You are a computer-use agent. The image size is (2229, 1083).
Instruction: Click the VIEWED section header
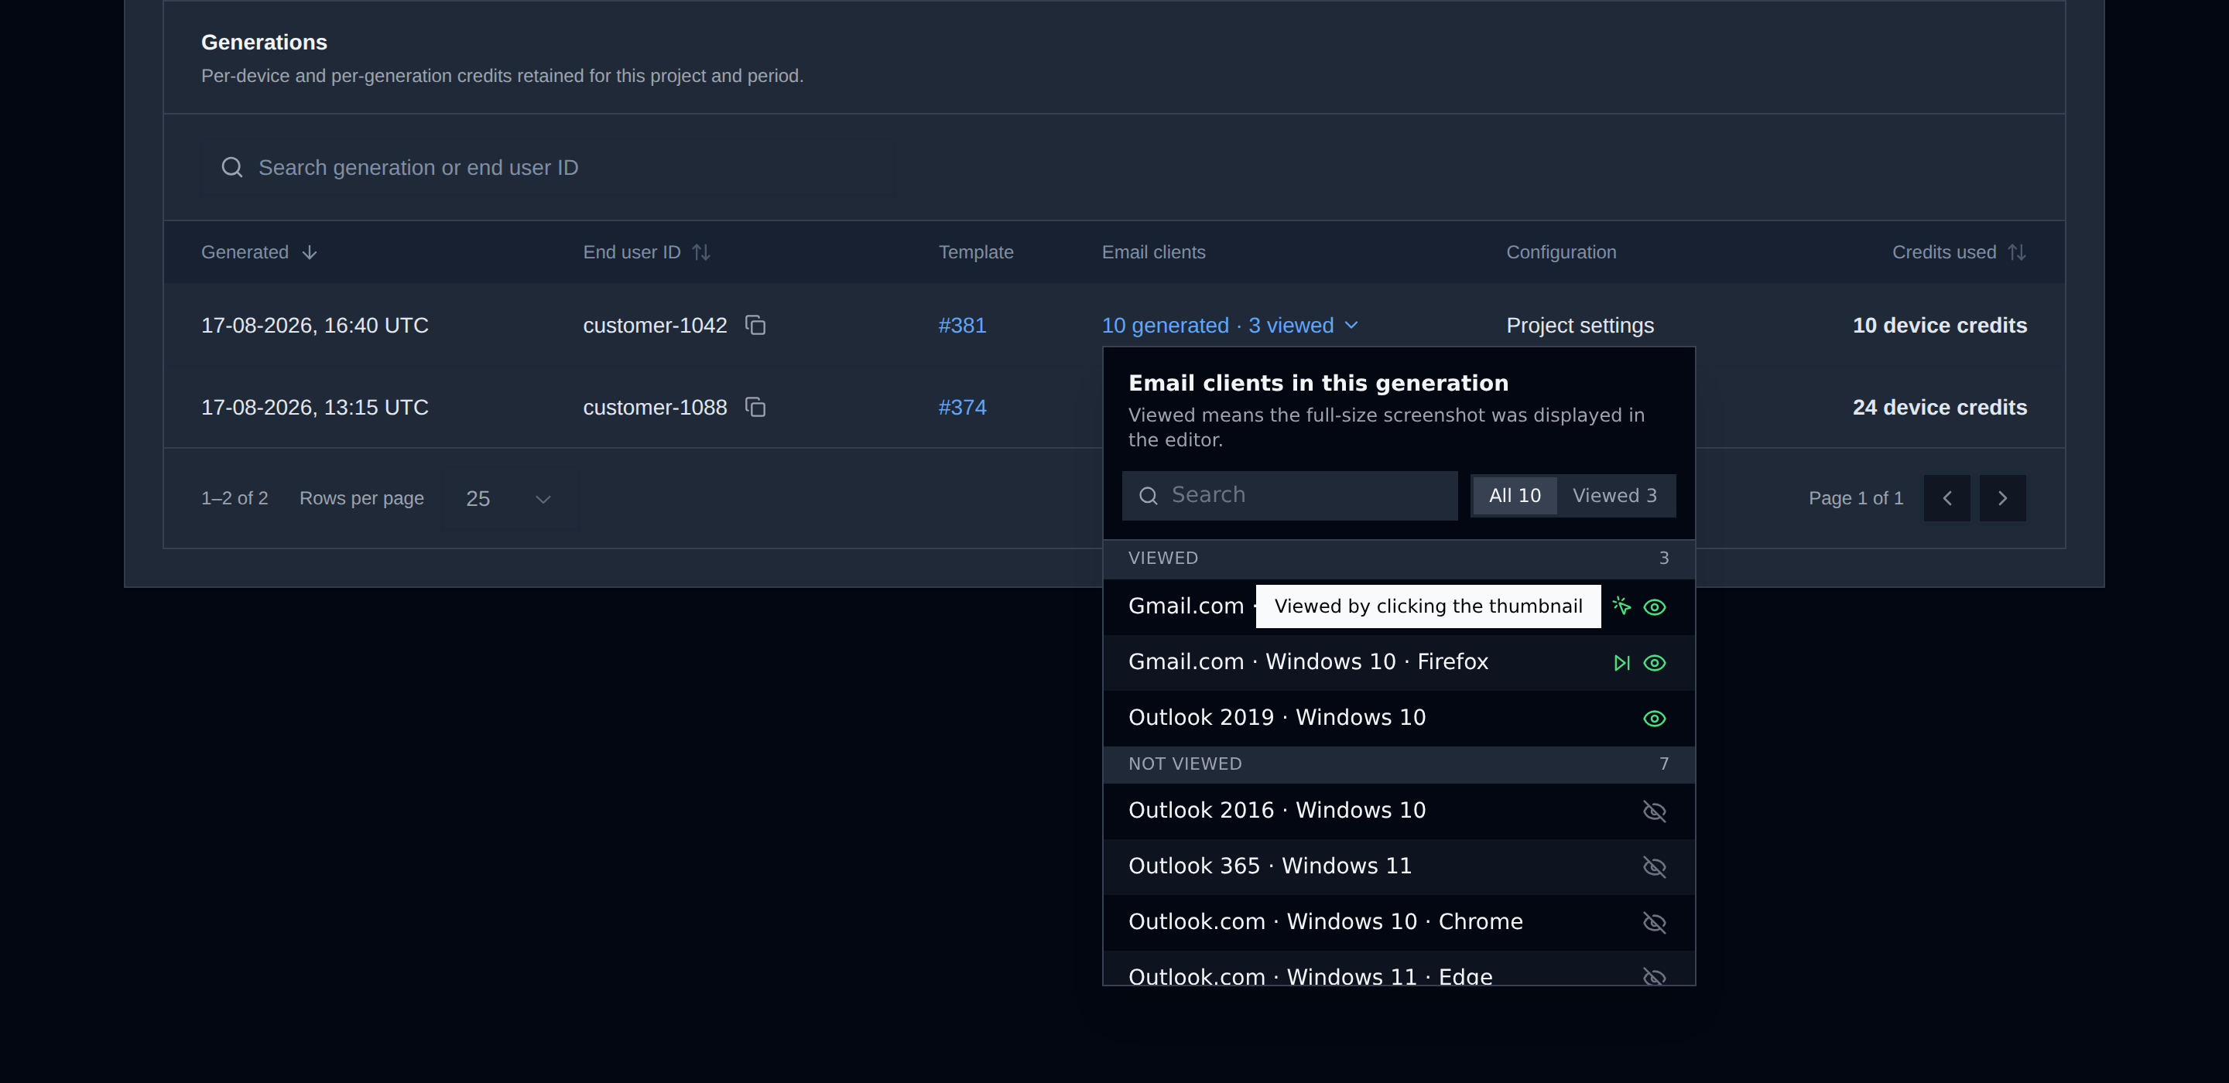(x=1399, y=559)
